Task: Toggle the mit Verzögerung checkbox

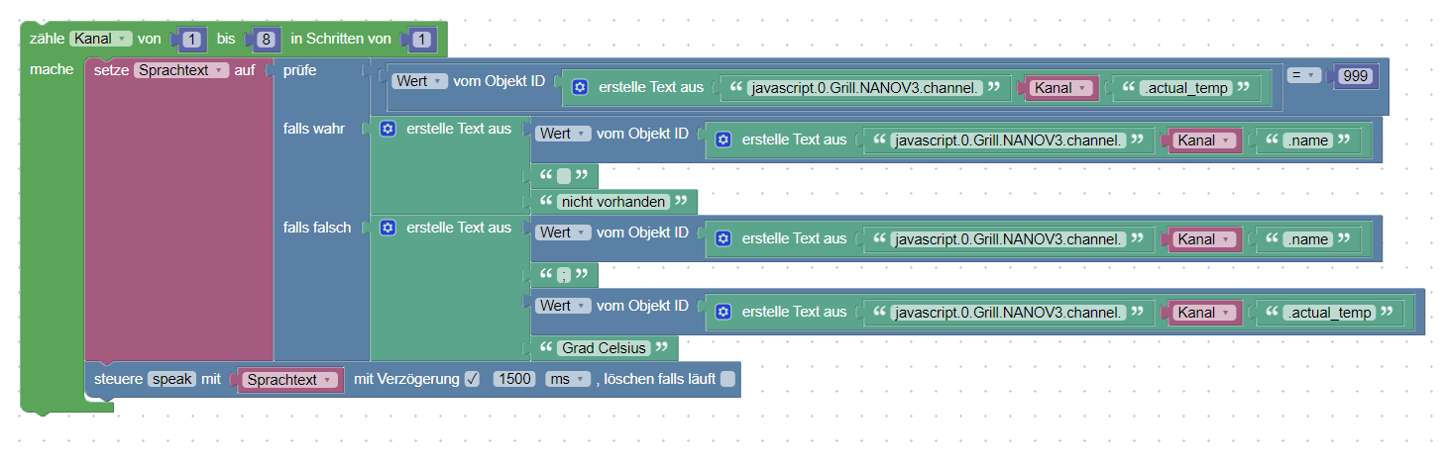Action: pos(472,379)
